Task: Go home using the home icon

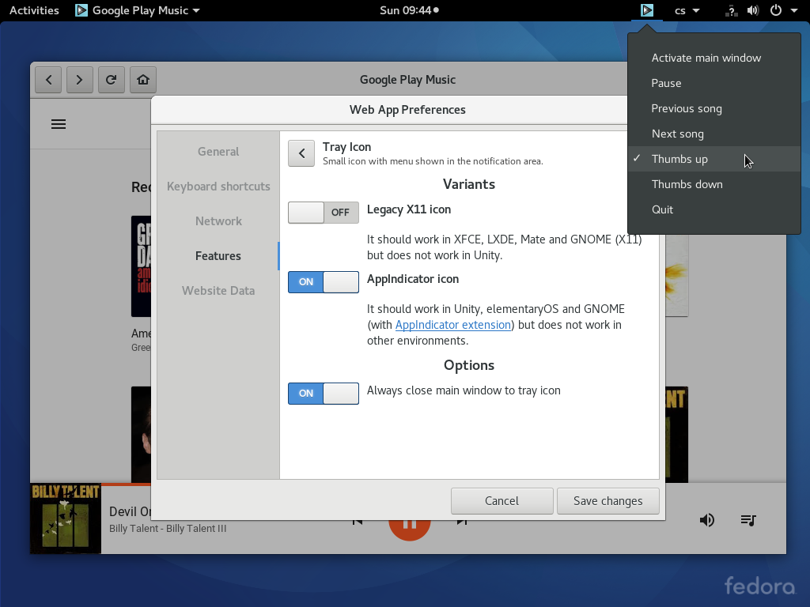Action: pos(142,80)
